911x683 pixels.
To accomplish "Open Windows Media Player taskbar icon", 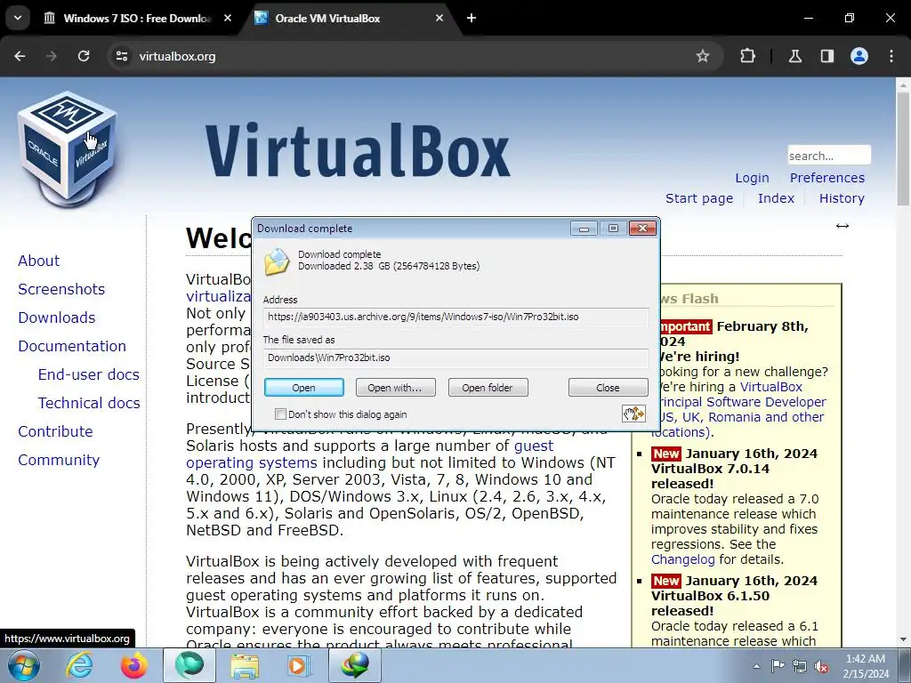I will pyautogui.click(x=300, y=665).
